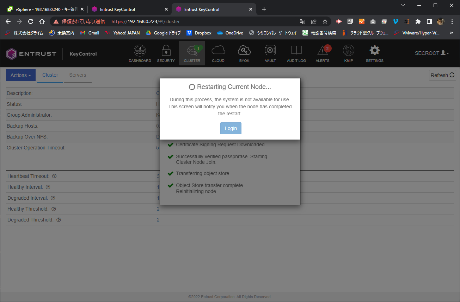Open the Yahoo! JAPAN bookmark
The image size is (460, 302).
[x=122, y=33]
